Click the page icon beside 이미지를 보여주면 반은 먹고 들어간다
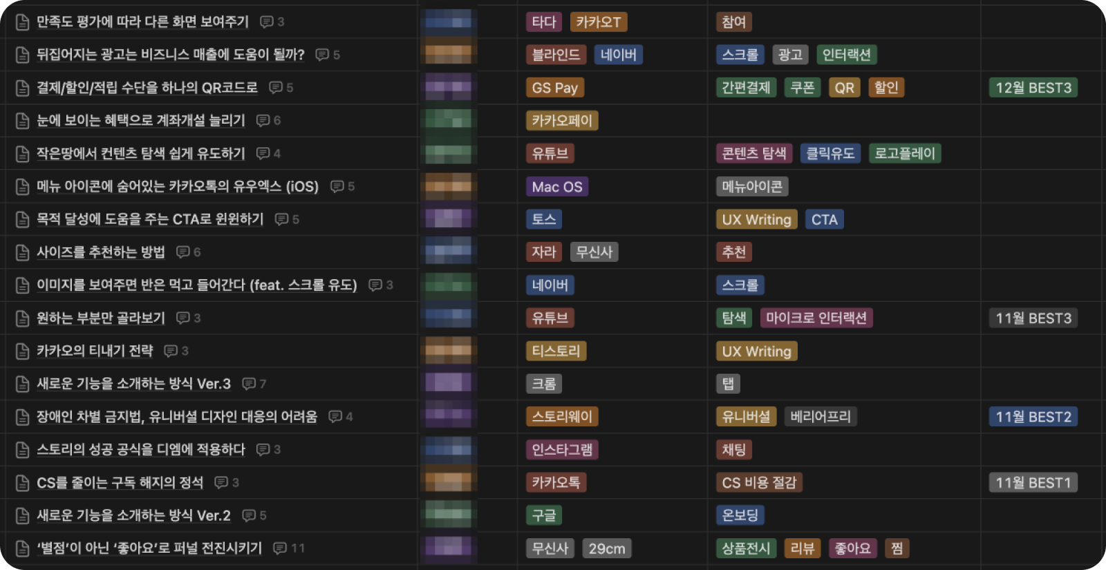Image resolution: width=1106 pixels, height=570 pixels. point(22,285)
